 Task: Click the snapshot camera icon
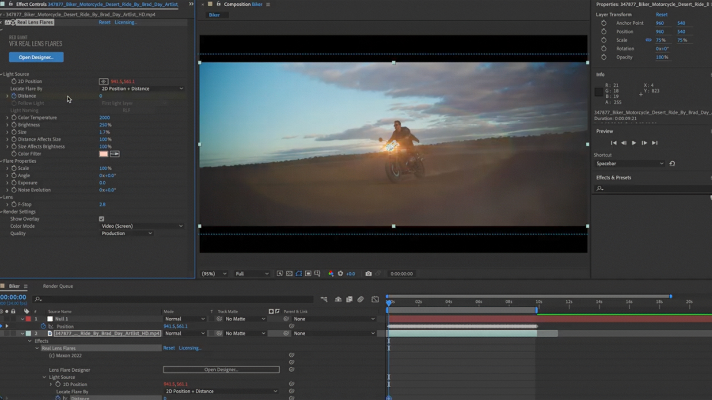click(368, 274)
